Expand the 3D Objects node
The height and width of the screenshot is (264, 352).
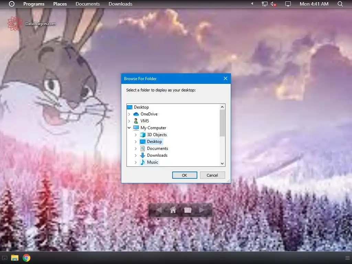[135, 135]
